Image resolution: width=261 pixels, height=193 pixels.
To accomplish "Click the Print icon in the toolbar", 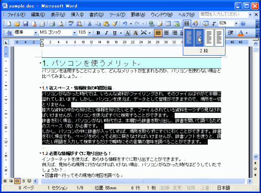I will [52, 23].
